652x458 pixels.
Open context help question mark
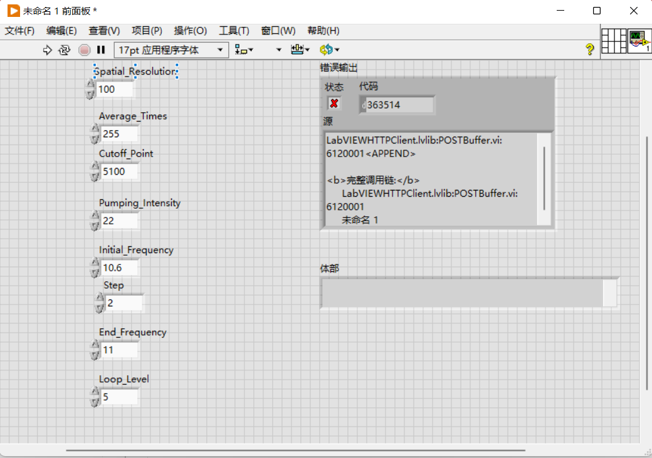tap(590, 50)
